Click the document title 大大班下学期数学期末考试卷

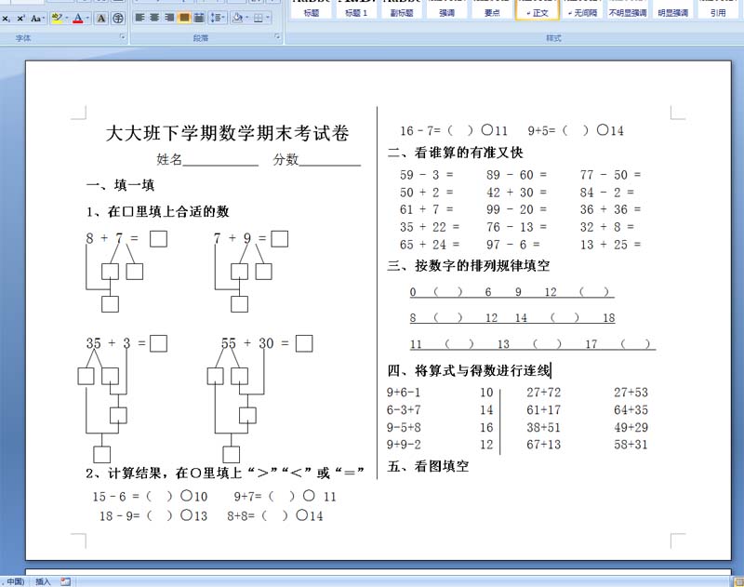click(x=227, y=133)
